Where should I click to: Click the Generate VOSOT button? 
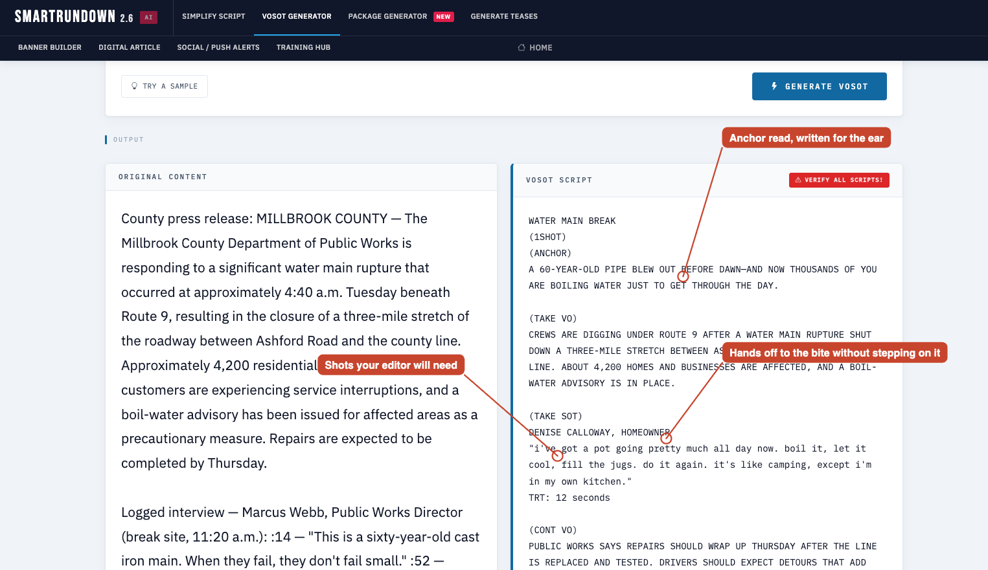pyautogui.click(x=820, y=86)
